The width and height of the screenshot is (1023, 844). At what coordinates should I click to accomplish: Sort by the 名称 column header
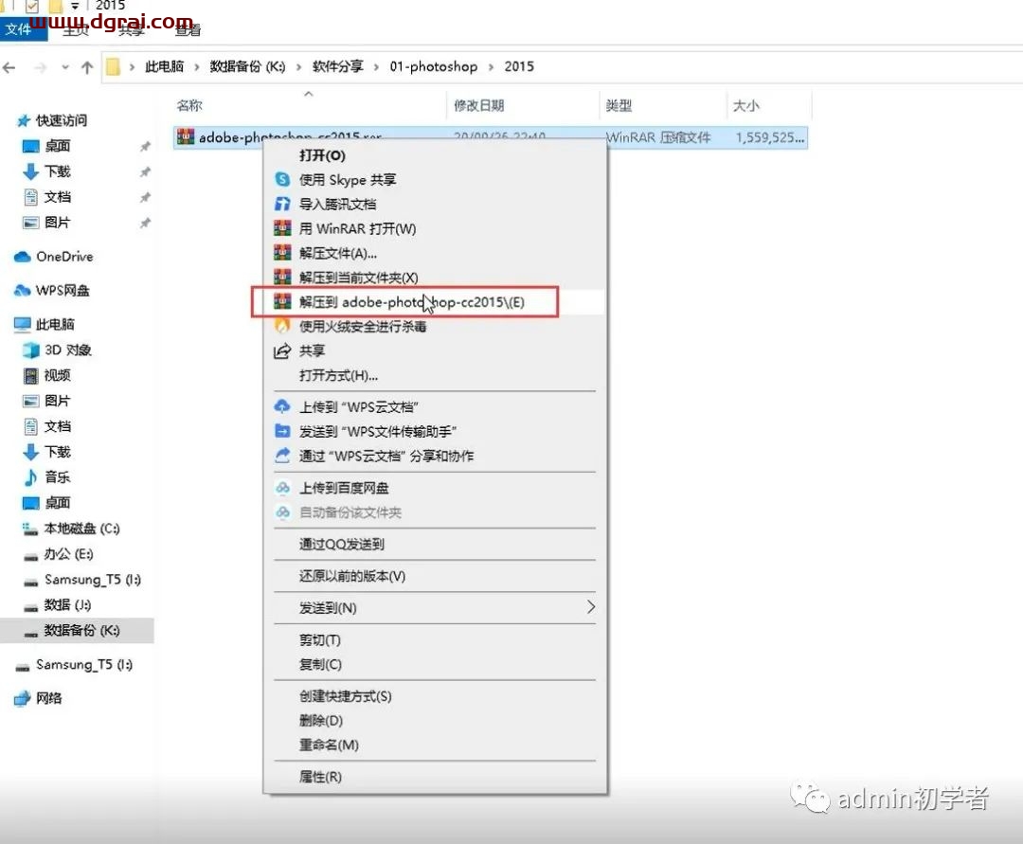coord(189,105)
